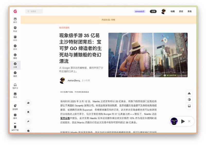
Task: Select 文章 articles in the sidebar
Action: tap(15, 65)
